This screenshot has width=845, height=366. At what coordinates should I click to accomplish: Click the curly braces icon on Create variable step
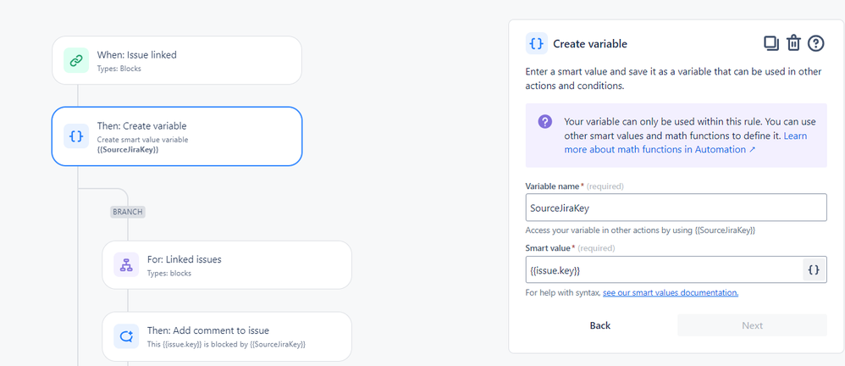click(x=76, y=136)
